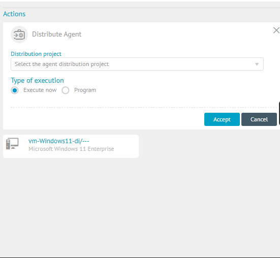Open the "Select the agent distribution project" combo box
This screenshot has width=280, height=258.
click(137, 64)
